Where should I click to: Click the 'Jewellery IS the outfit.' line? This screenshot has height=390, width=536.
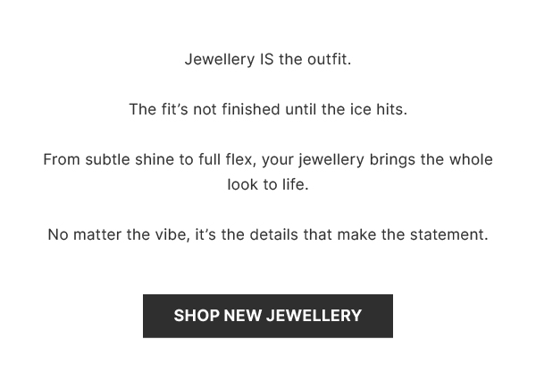tap(268, 59)
